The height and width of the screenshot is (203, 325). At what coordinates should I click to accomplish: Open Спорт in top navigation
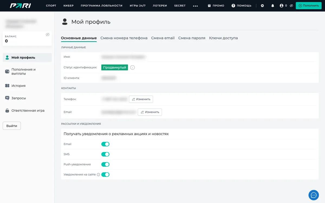51,6
